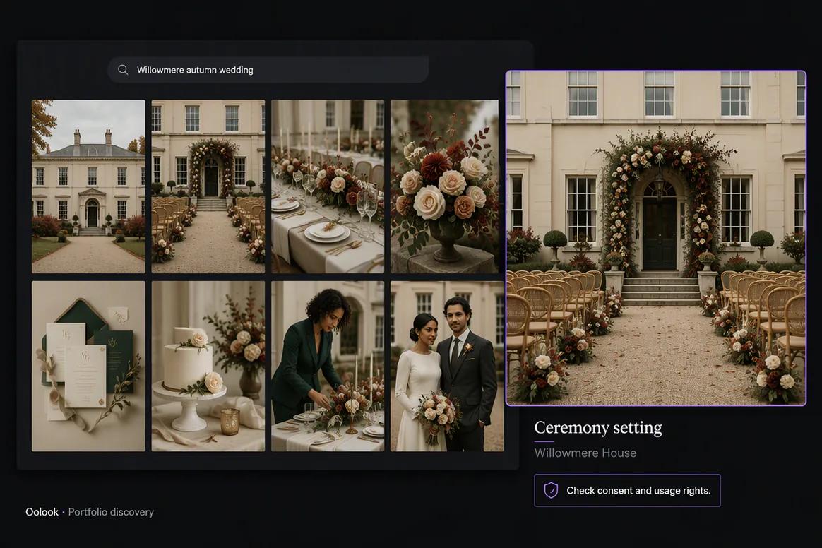Viewport: 822px width, 548px height.
Task: Select the white wedding cake thumbnail
Action: 208,366
